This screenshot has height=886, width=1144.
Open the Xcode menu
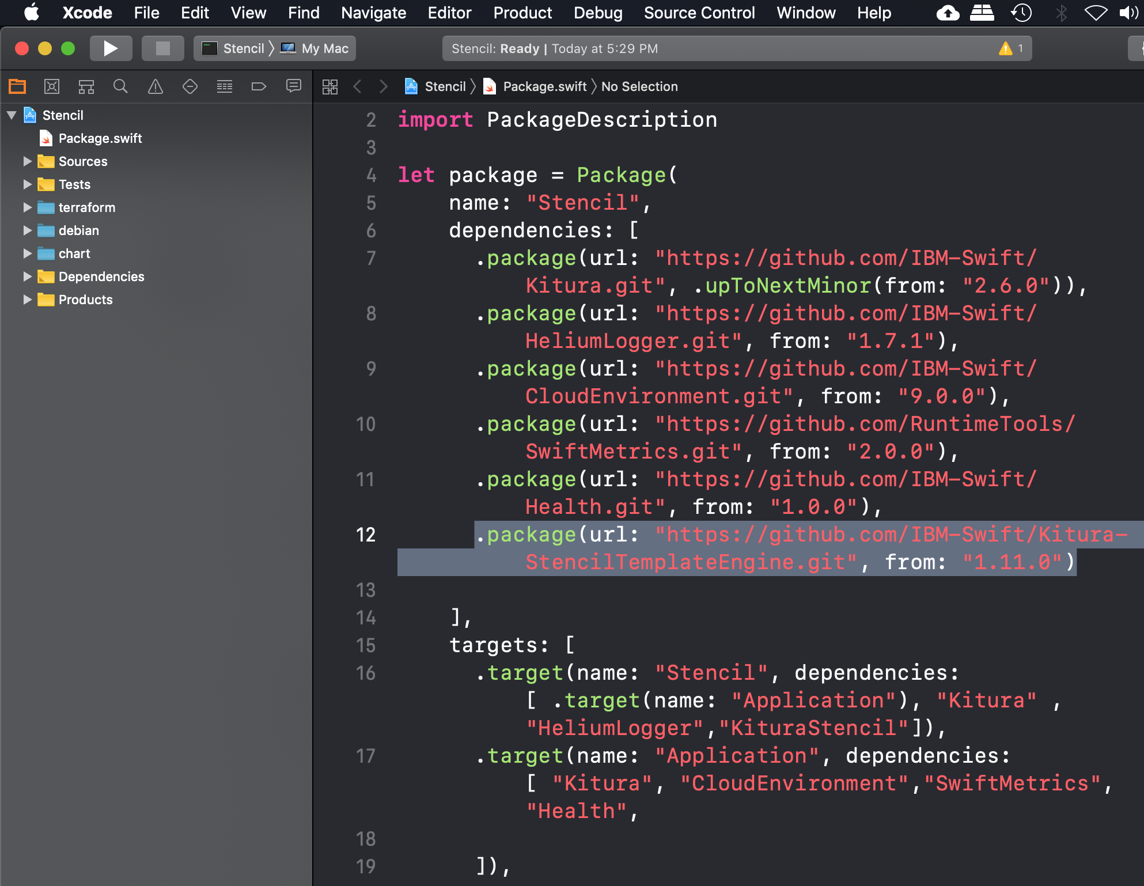(x=87, y=13)
